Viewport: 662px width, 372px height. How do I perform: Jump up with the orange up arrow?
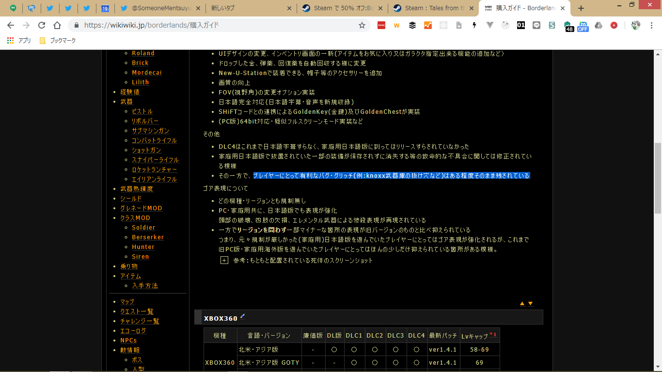click(522, 304)
